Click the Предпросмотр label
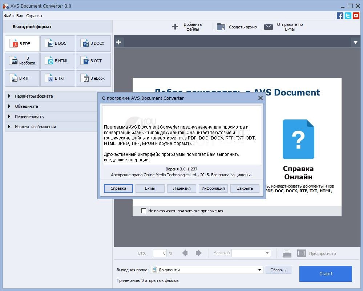363x291 pixels. [323, 253]
